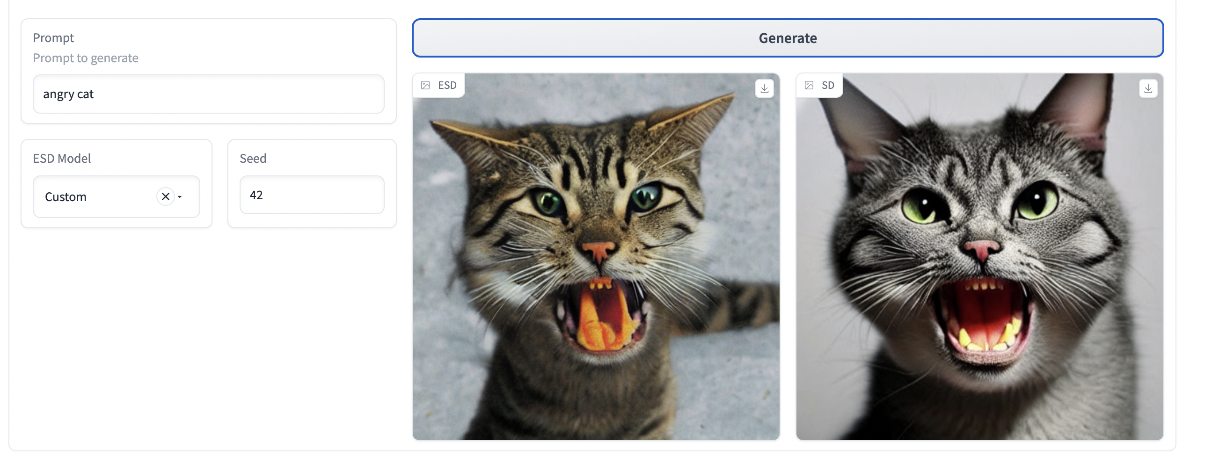This screenshot has width=1212, height=464.
Task: Click the 'SD' image label text
Action: [x=828, y=85]
